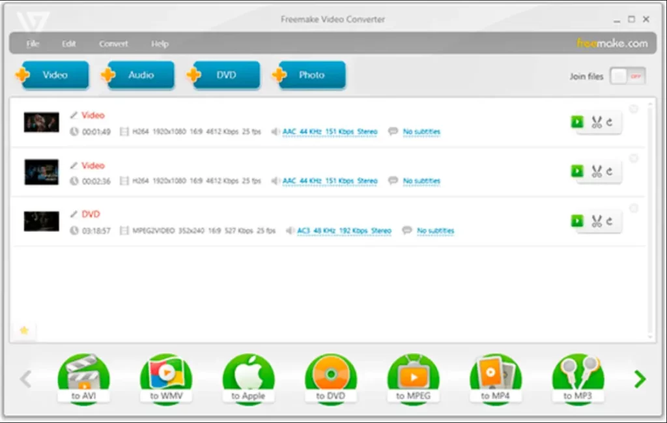The height and width of the screenshot is (423, 667).
Task: Add a video with the blue Video button
Action: point(55,75)
